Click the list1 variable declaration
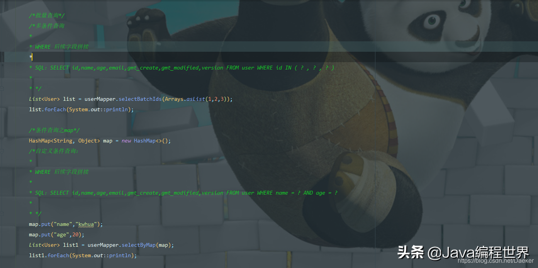Image resolution: width=538 pixels, height=268 pixels. point(71,245)
